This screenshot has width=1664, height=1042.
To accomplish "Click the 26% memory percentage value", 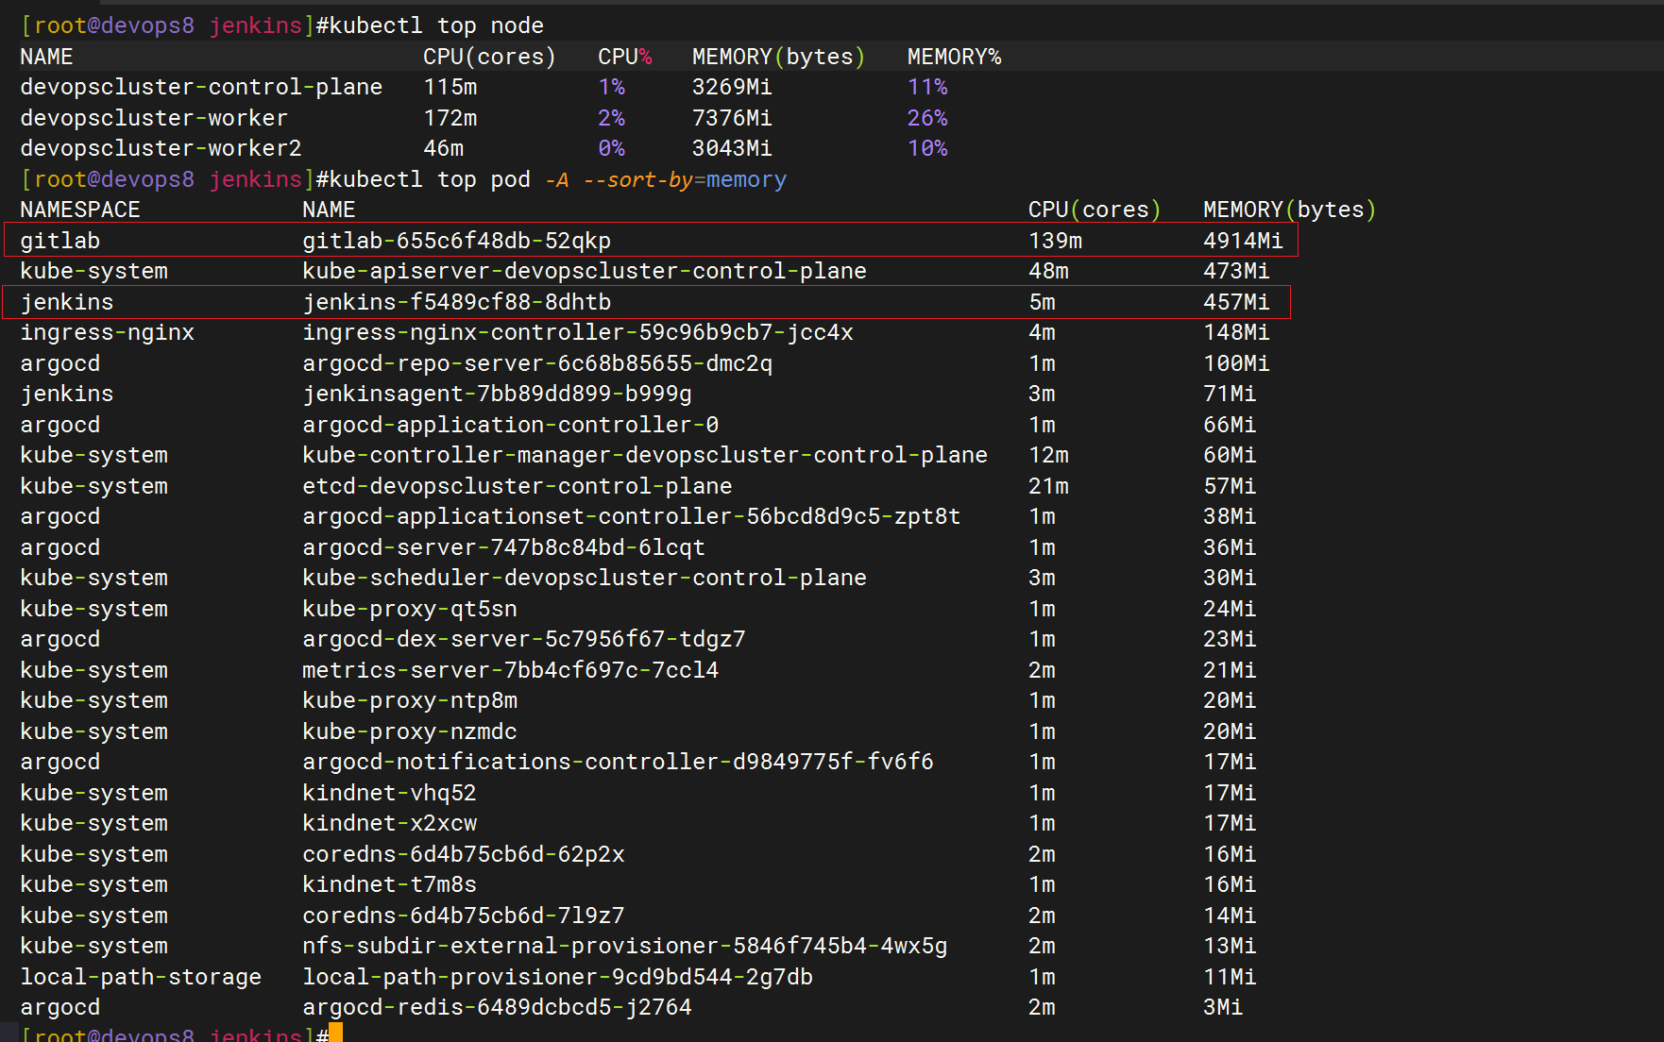I will coord(927,118).
